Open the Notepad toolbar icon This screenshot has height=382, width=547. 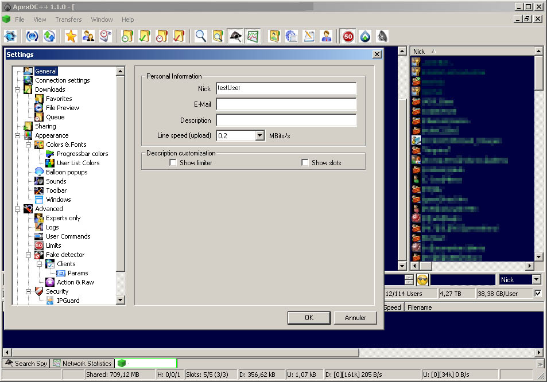click(x=309, y=36)
